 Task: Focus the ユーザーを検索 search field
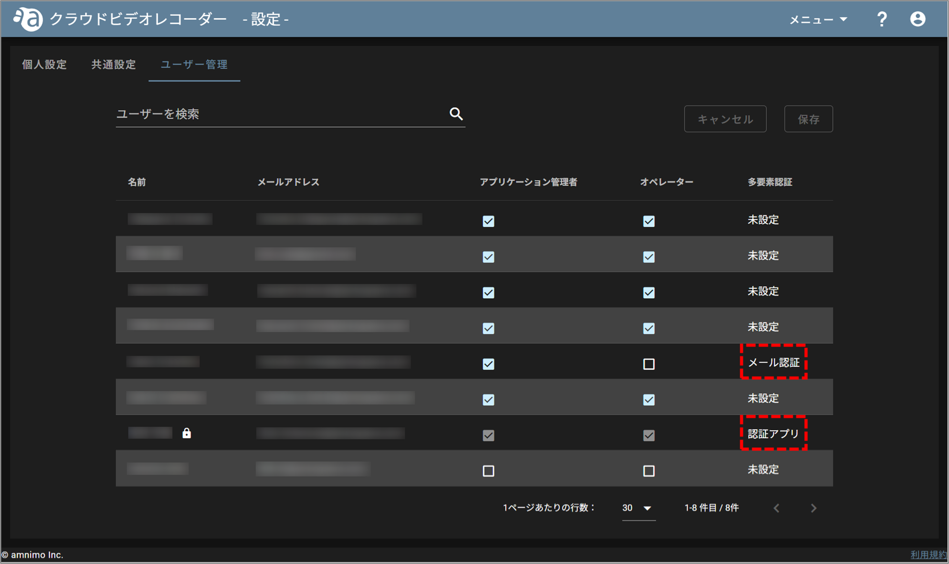281,114
